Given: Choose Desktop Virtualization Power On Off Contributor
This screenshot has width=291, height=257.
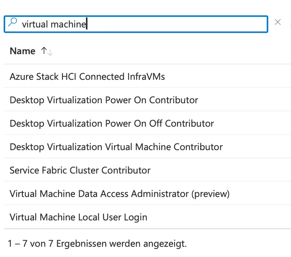Looking at the screenshot, I should coord(111,123).
